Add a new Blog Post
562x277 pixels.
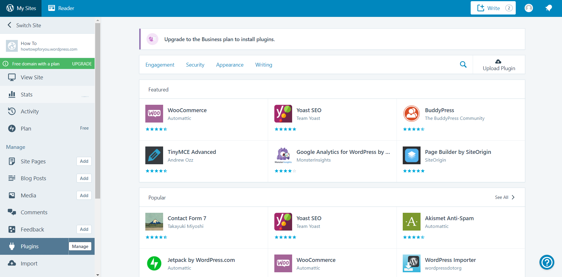point(84,178)
